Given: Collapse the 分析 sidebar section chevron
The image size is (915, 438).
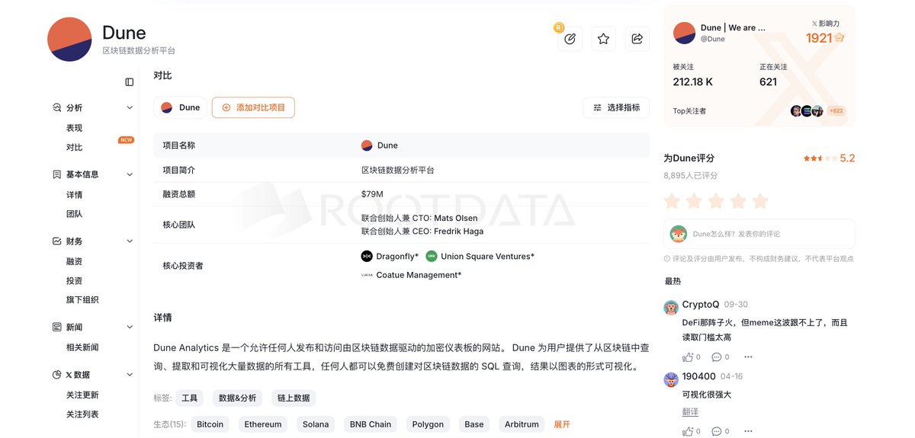Looking at the screenshot, I should tap(130, 108).
